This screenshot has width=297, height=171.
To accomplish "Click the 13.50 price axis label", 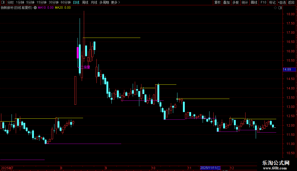I will [290, 98].
